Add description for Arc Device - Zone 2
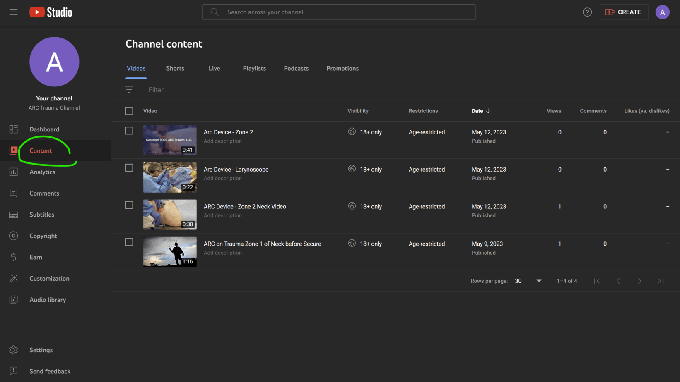680x382 pixels. coord(223,141)
